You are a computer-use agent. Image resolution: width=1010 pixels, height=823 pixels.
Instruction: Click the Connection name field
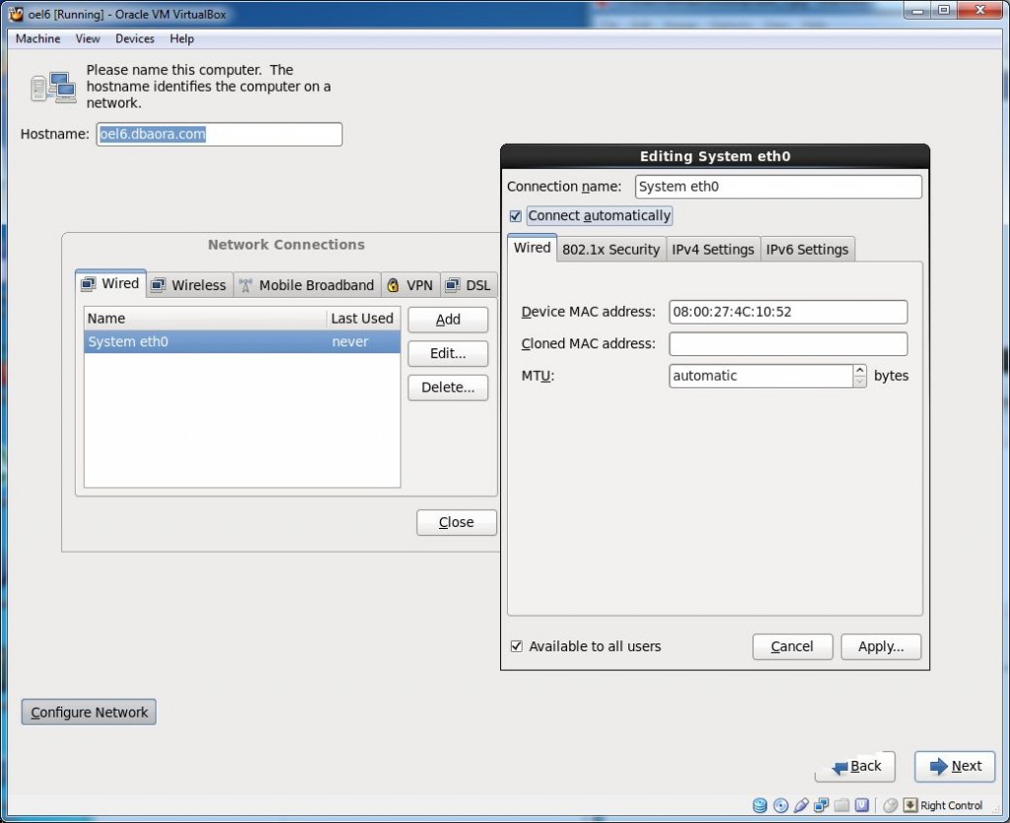click(778, 187)
